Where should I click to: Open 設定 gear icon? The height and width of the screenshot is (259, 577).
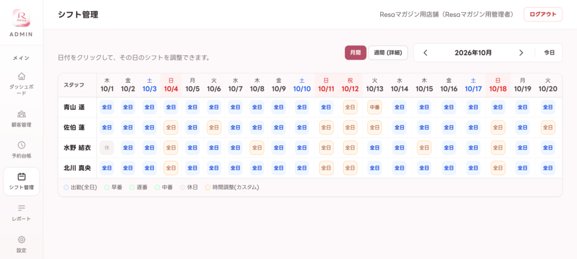(x=21, y=239)
